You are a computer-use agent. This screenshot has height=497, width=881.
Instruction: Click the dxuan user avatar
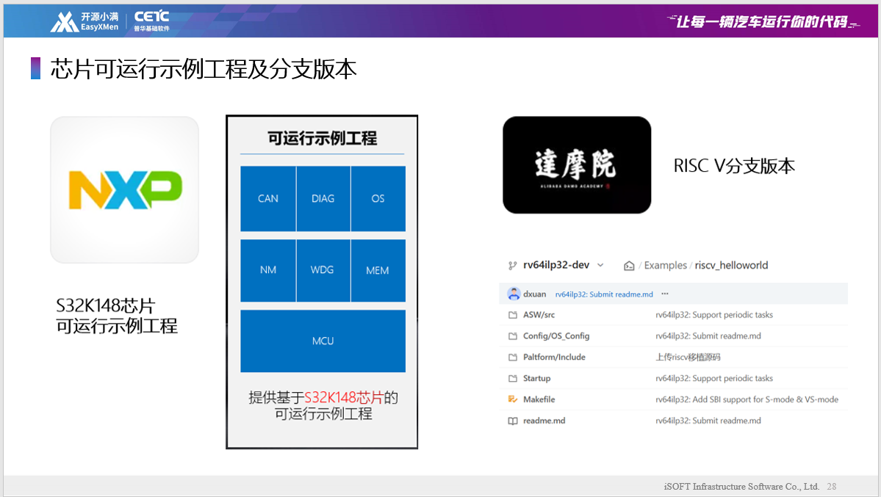coord(513,294)
